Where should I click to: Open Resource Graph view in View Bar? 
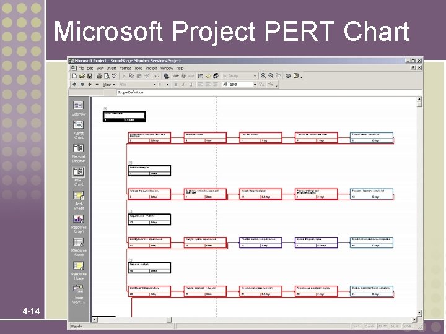click(79, 224)
